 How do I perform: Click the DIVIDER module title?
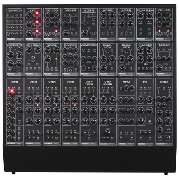(x=70, y=45)
